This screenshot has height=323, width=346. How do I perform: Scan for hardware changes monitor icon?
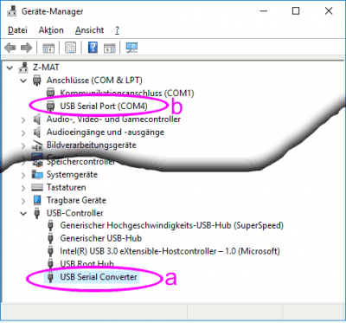[x=131, y=48]
